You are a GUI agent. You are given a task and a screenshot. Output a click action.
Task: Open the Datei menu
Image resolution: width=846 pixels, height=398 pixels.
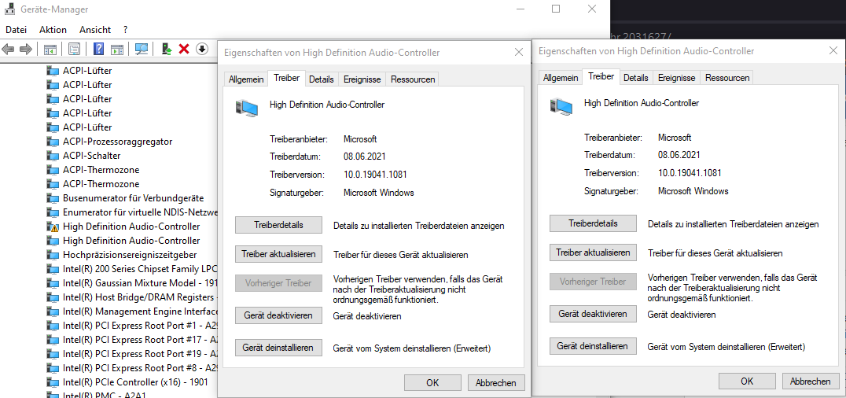pyautogui.click(x=17, y=30)
